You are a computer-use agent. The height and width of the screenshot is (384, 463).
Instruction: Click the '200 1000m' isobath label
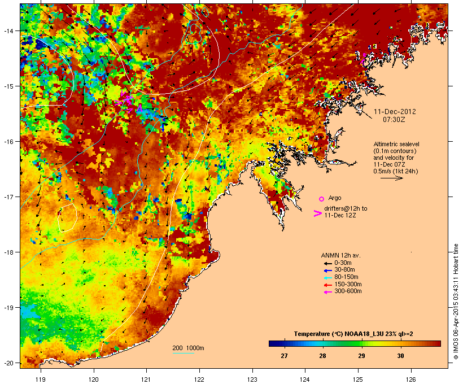pos(188,348)
